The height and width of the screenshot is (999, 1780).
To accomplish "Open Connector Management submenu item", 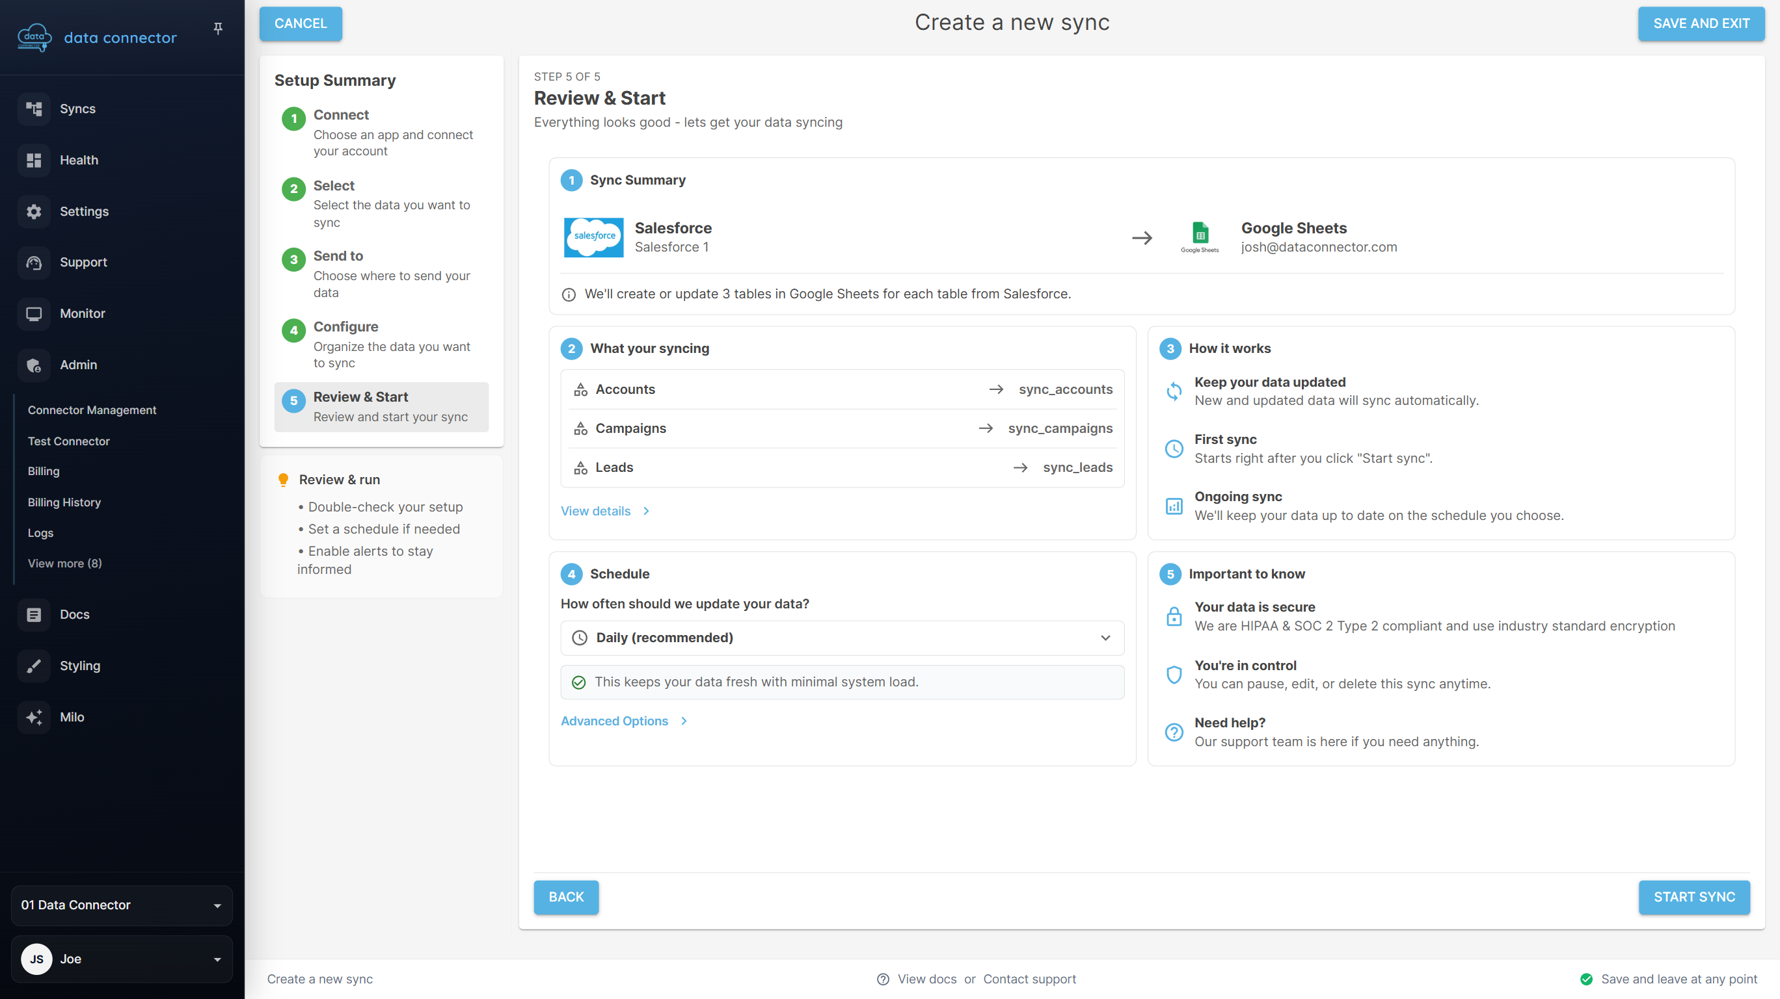I will (x=92, y=410).
